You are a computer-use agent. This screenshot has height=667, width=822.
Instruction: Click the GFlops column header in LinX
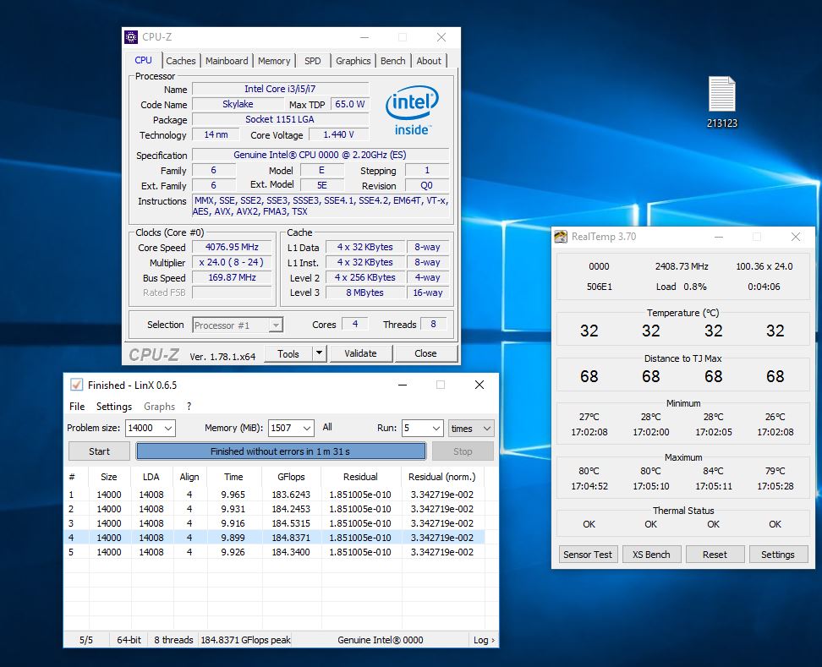click(x=292, y=477)
